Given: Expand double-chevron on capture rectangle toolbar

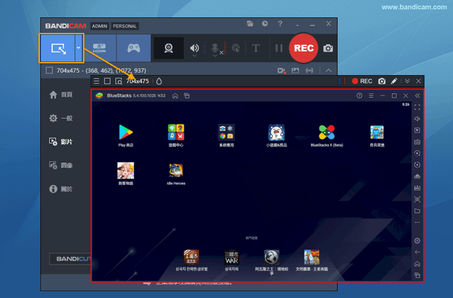Looking at the screenshot, I should click(407, 81).
